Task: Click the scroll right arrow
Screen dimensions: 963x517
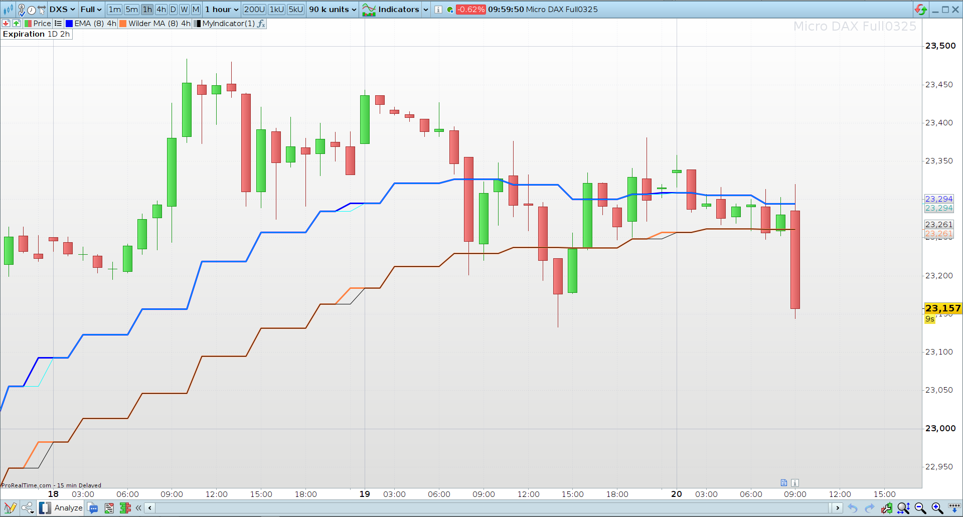Action: 837,508
